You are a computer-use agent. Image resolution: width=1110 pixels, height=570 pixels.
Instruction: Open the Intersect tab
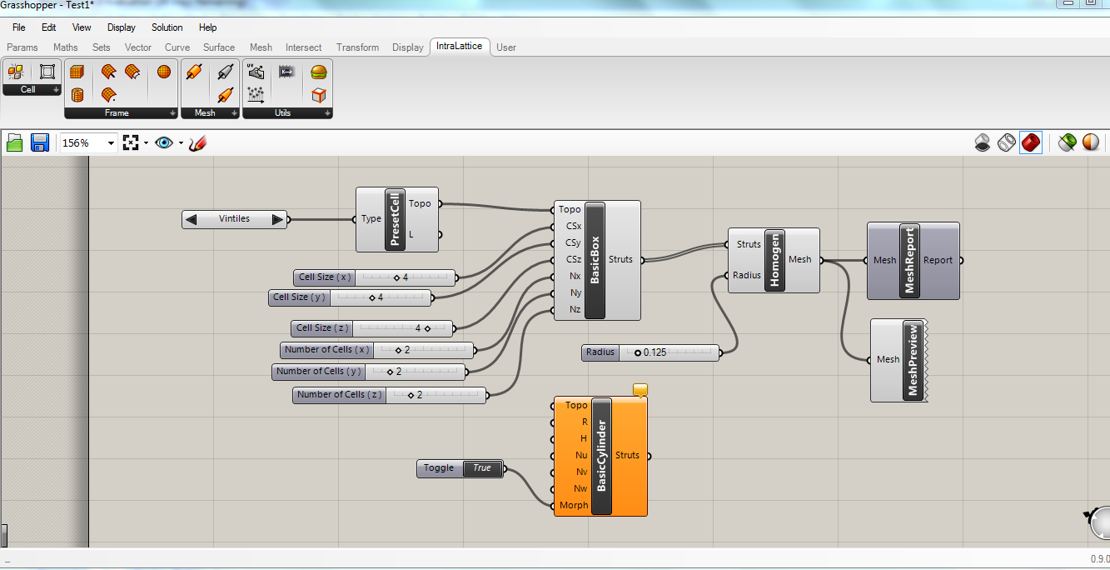303,47
